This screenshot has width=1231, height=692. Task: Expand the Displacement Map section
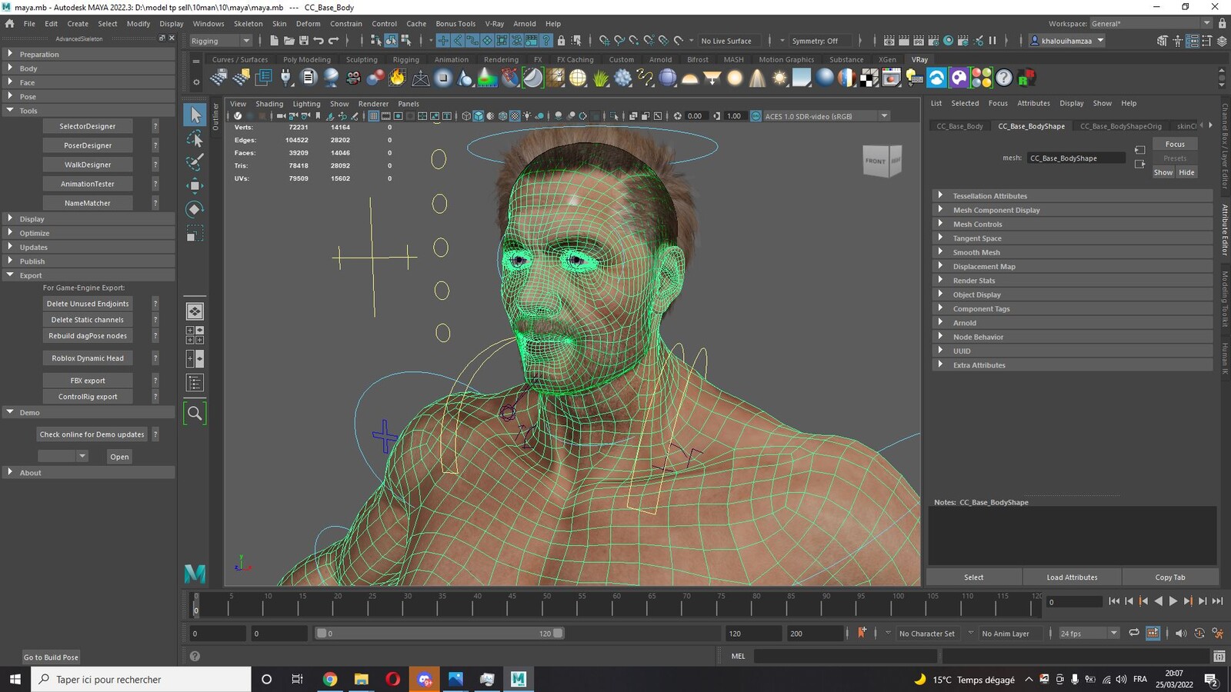tap(1073, 266)
